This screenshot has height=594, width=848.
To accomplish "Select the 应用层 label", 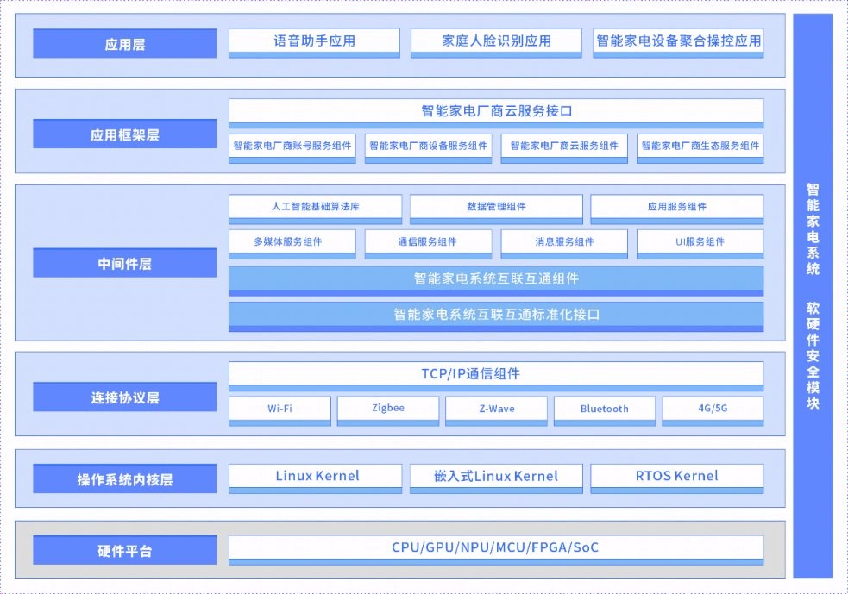I will point(123,43).
